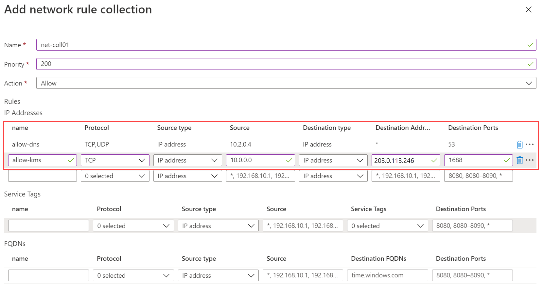Open the Destination type dropdown for allow-kms
543x296 pixels.
click(x=333, y=160)
